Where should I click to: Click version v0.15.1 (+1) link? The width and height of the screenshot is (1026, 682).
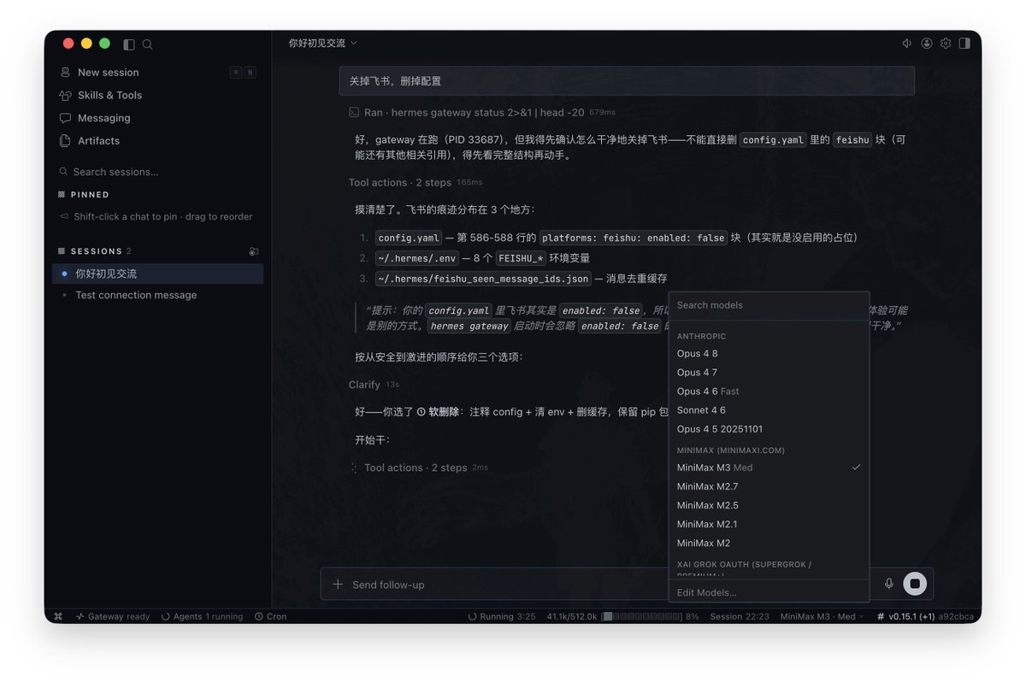(905, 616)
